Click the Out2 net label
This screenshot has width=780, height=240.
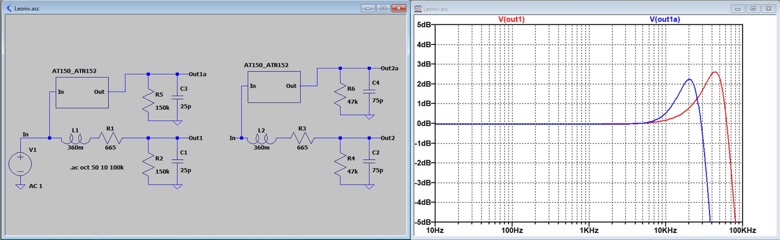(x=388, y=138)
